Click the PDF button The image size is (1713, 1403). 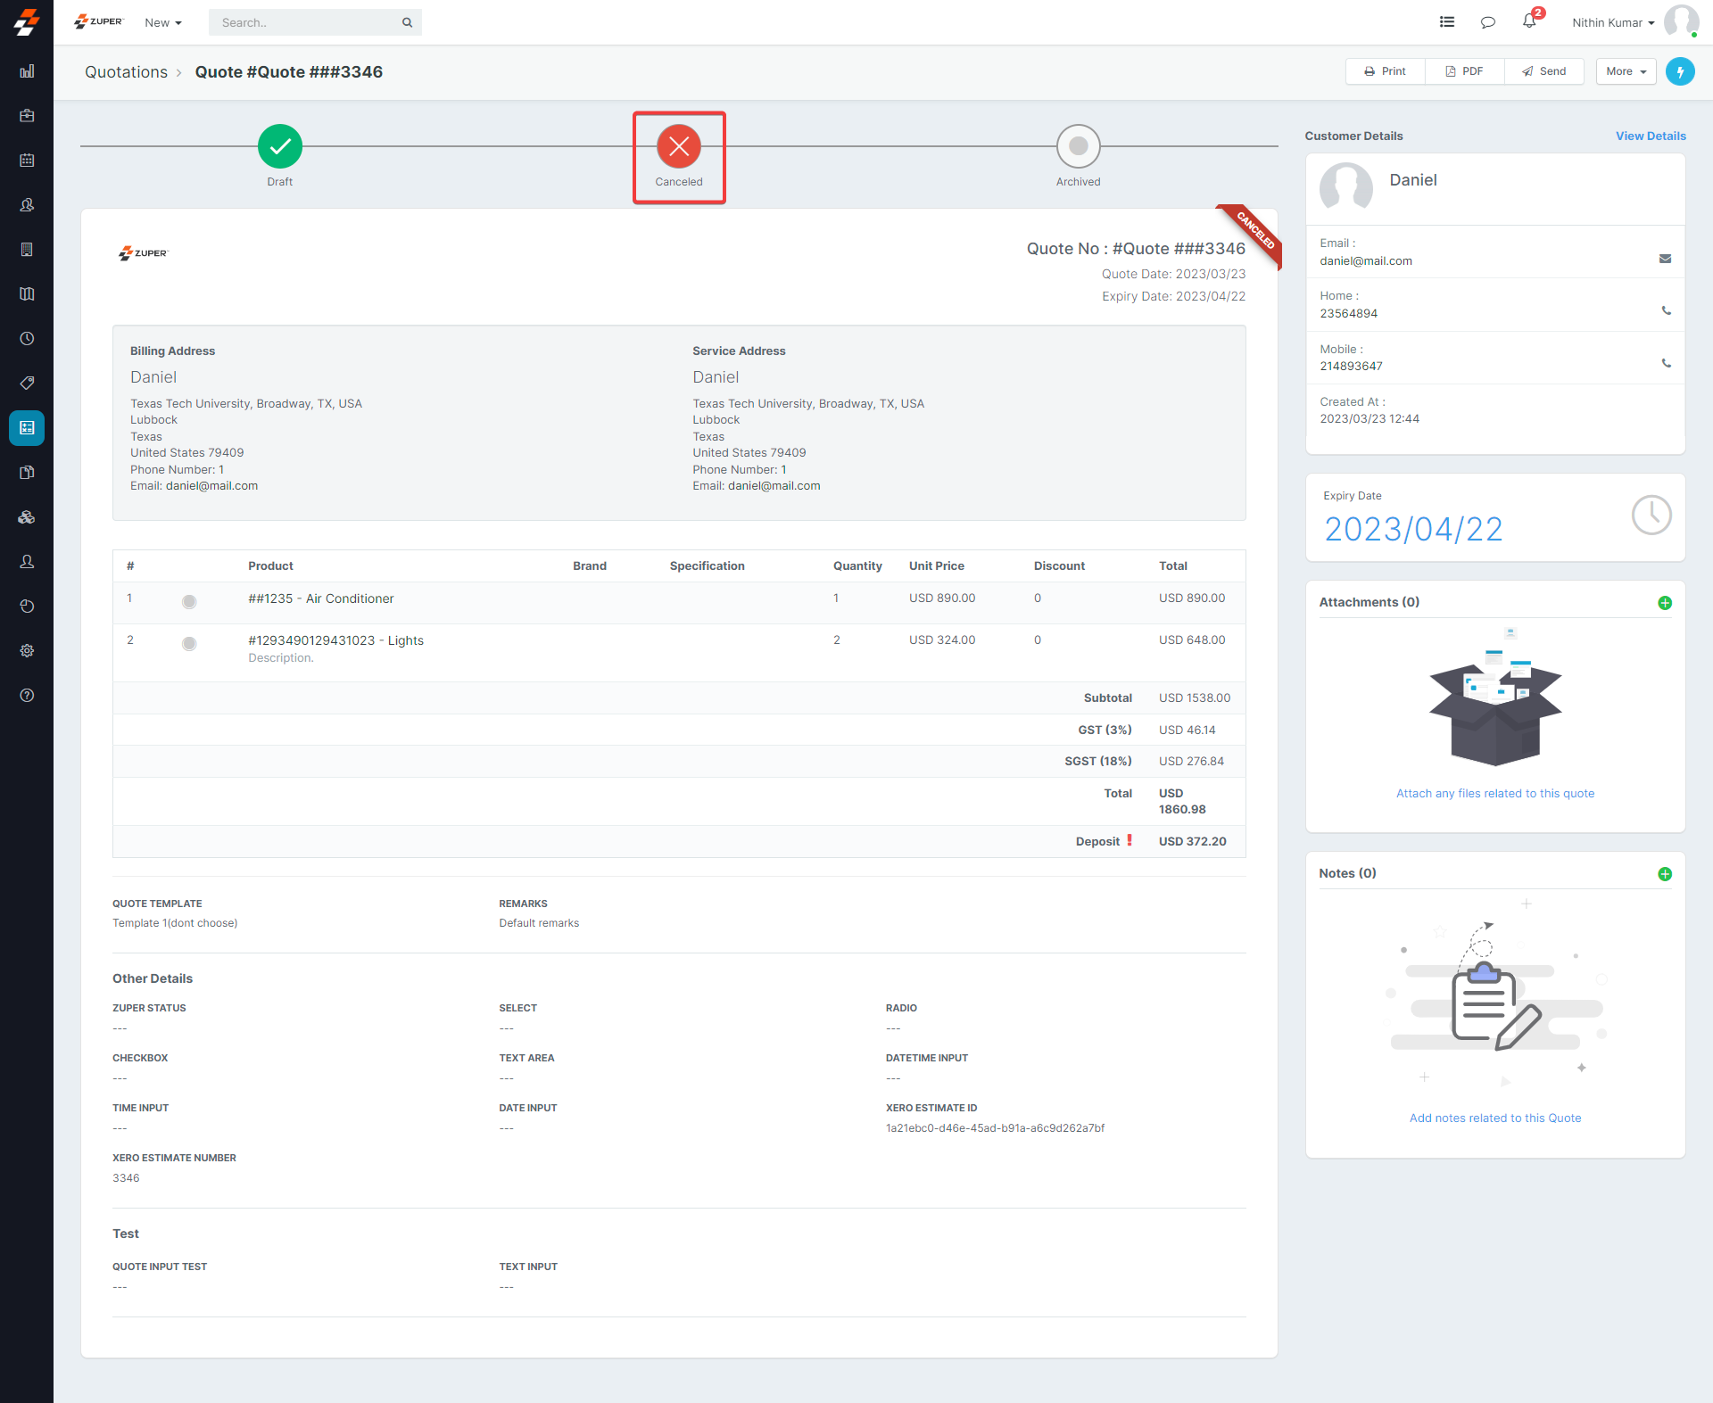pos(1464,71)
